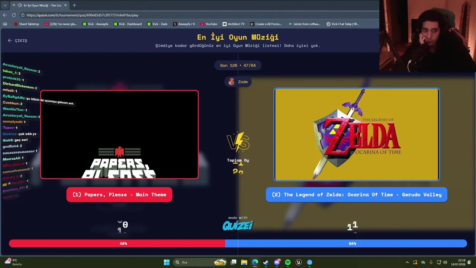Go back with the browser back arrow
Viewport: 476px width, 268px height.
(5, 15)
